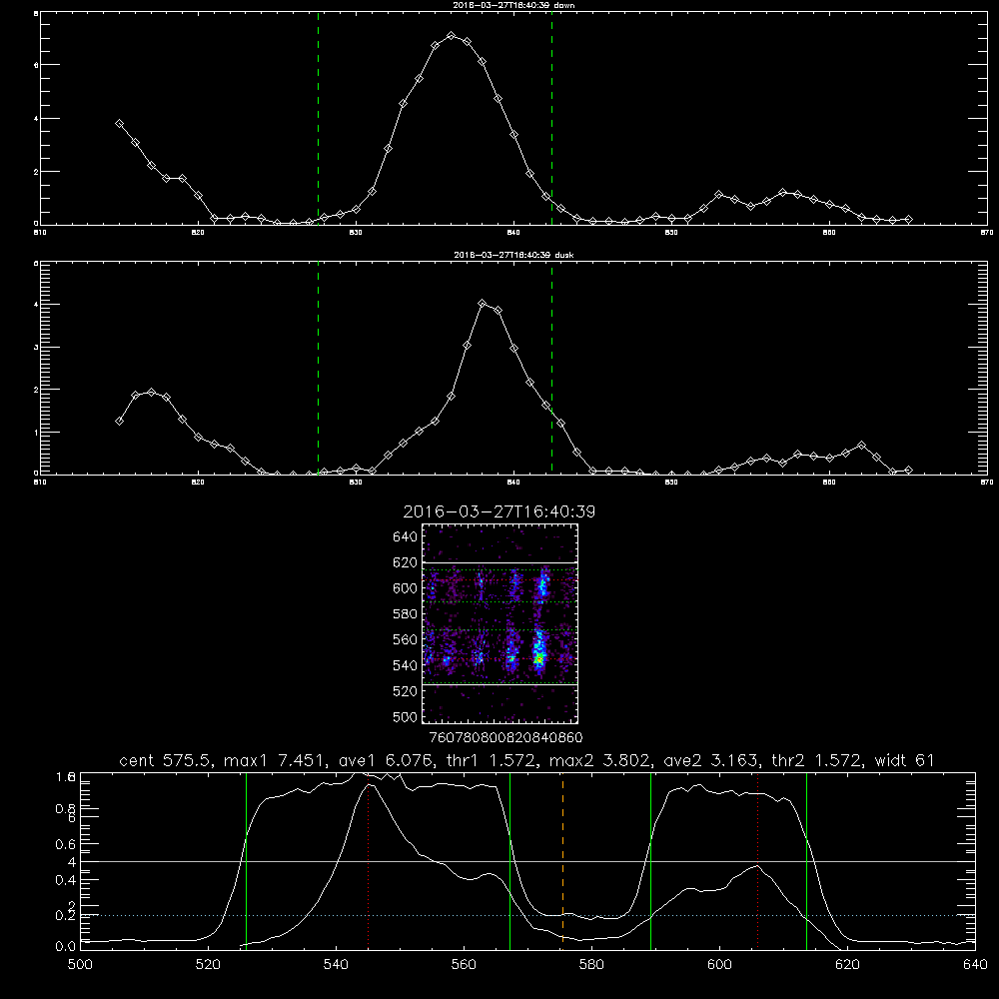Click the right green dashed line in dawn plot

551,119
